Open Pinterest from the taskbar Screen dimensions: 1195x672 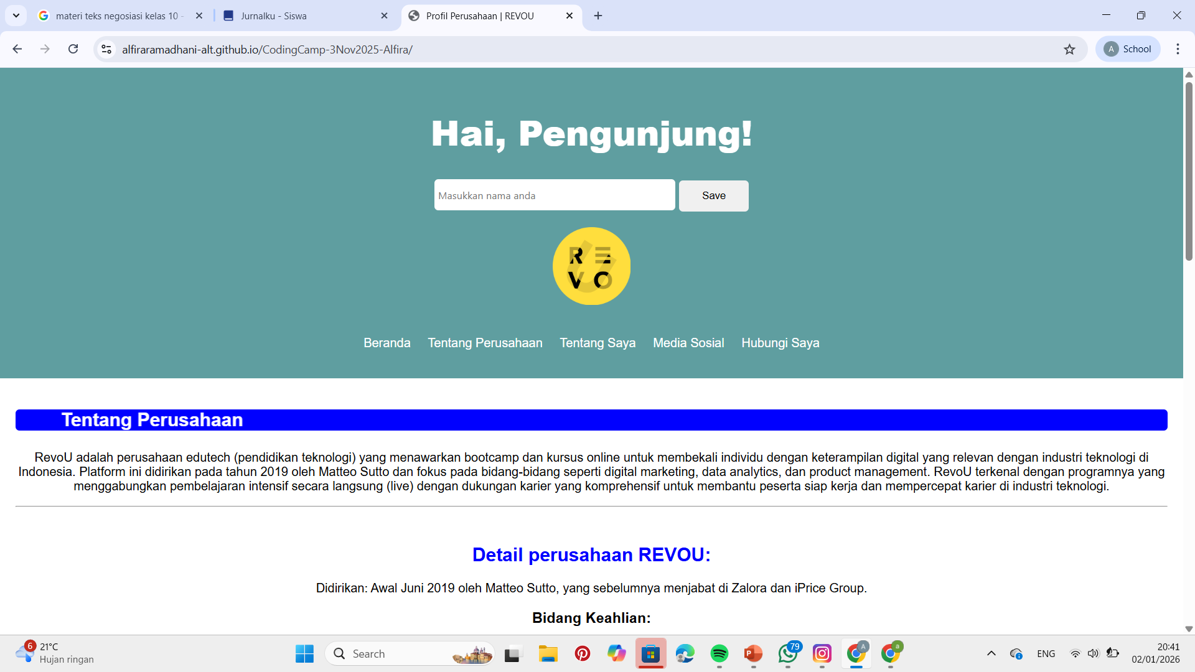pyautogui.click(x=583, y=653)
